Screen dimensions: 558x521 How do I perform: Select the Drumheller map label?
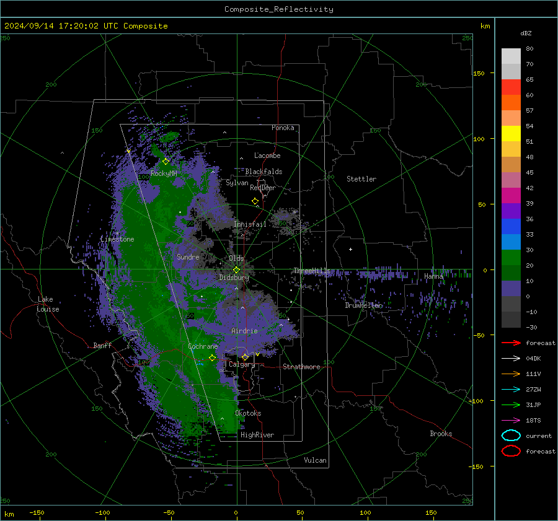pyautogui.click(x=363, y=305)
